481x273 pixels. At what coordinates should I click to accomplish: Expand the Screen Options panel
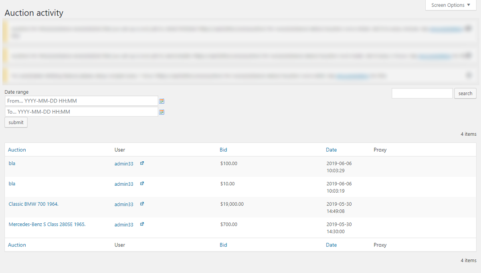click(451, 5)
